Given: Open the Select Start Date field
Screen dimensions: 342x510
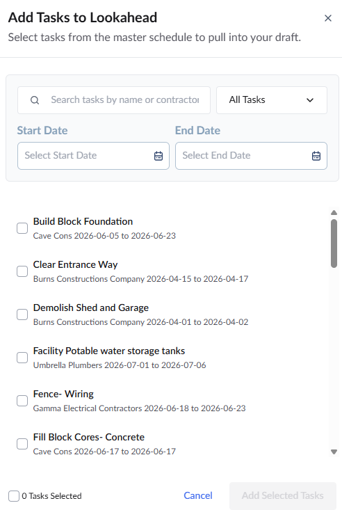Looking at the screenshot, I should click(93, 156).
